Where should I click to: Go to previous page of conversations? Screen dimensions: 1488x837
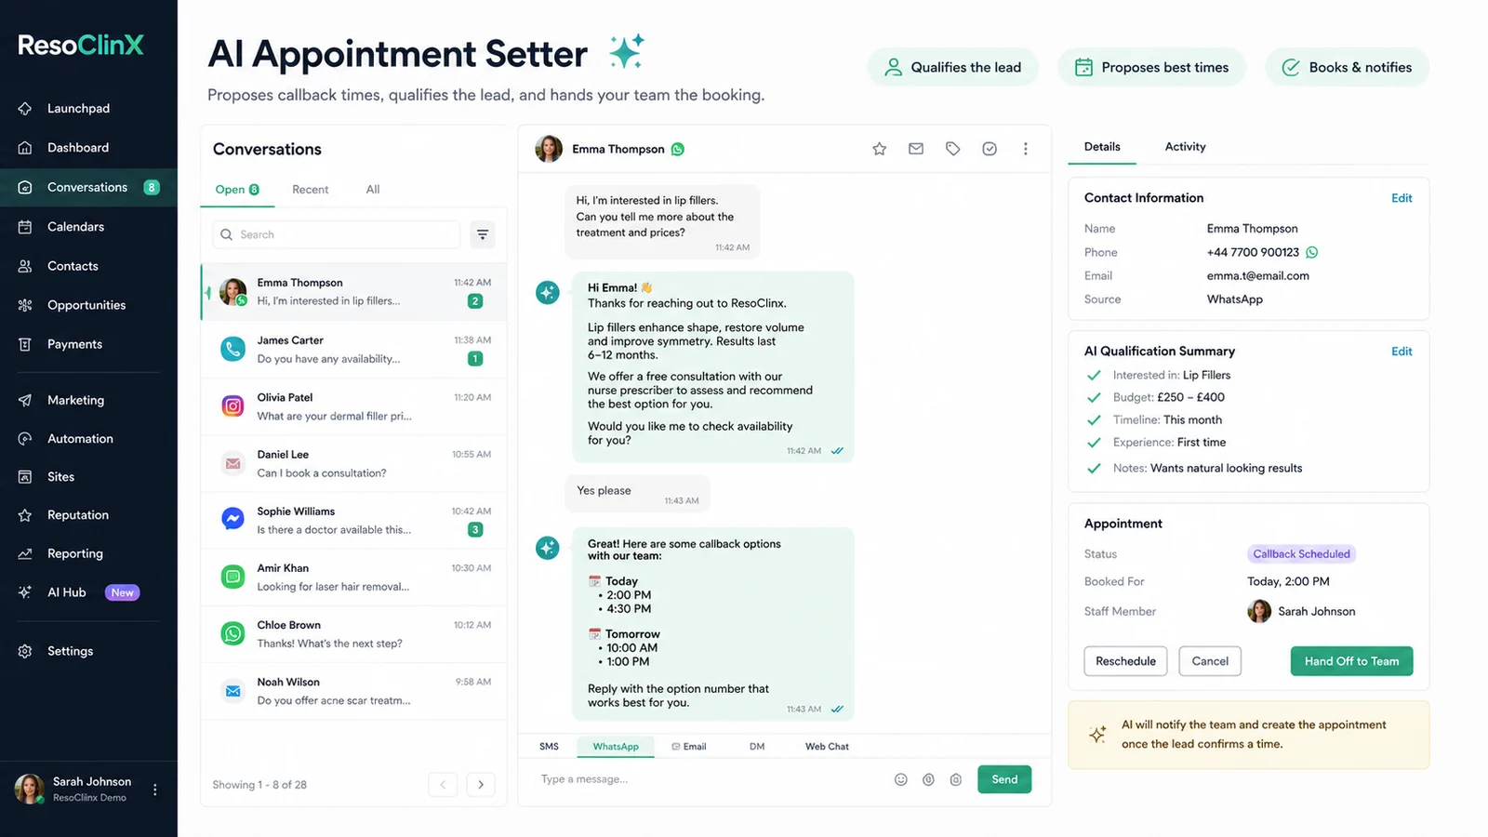coord(443,785)
